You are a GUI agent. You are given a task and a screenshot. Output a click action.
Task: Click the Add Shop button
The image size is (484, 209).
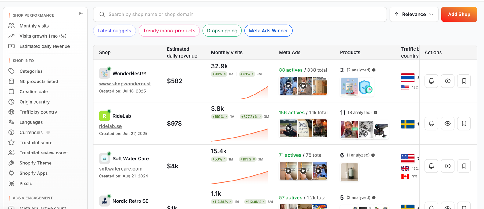click(x=459, y=15)
